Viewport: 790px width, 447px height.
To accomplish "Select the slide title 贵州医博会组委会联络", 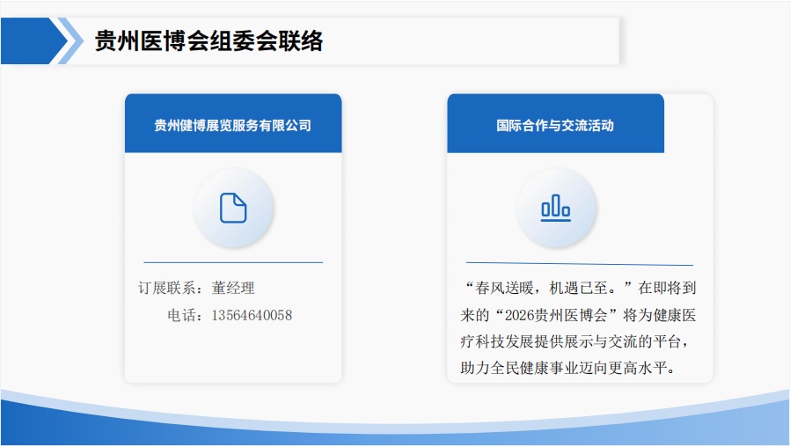I will (208, 41).
